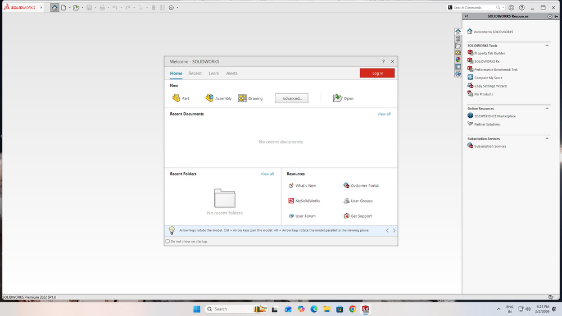Create a new Part document
Image resolution: width=562 pixels, height=316 pixels.
(x=180, y=98)
